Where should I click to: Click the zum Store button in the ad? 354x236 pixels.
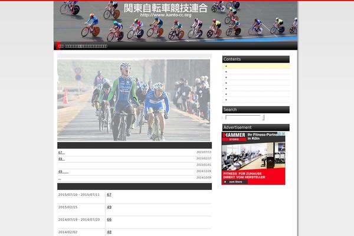pos(235,182)
